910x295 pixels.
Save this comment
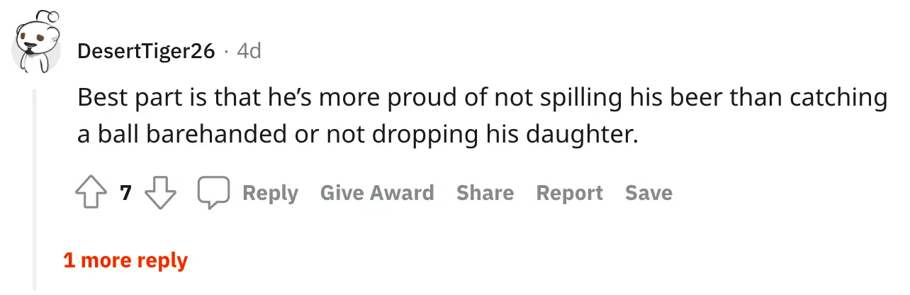click(648, 193)
